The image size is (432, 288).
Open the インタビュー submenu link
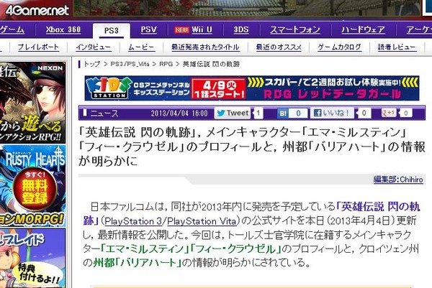point(93,47)
